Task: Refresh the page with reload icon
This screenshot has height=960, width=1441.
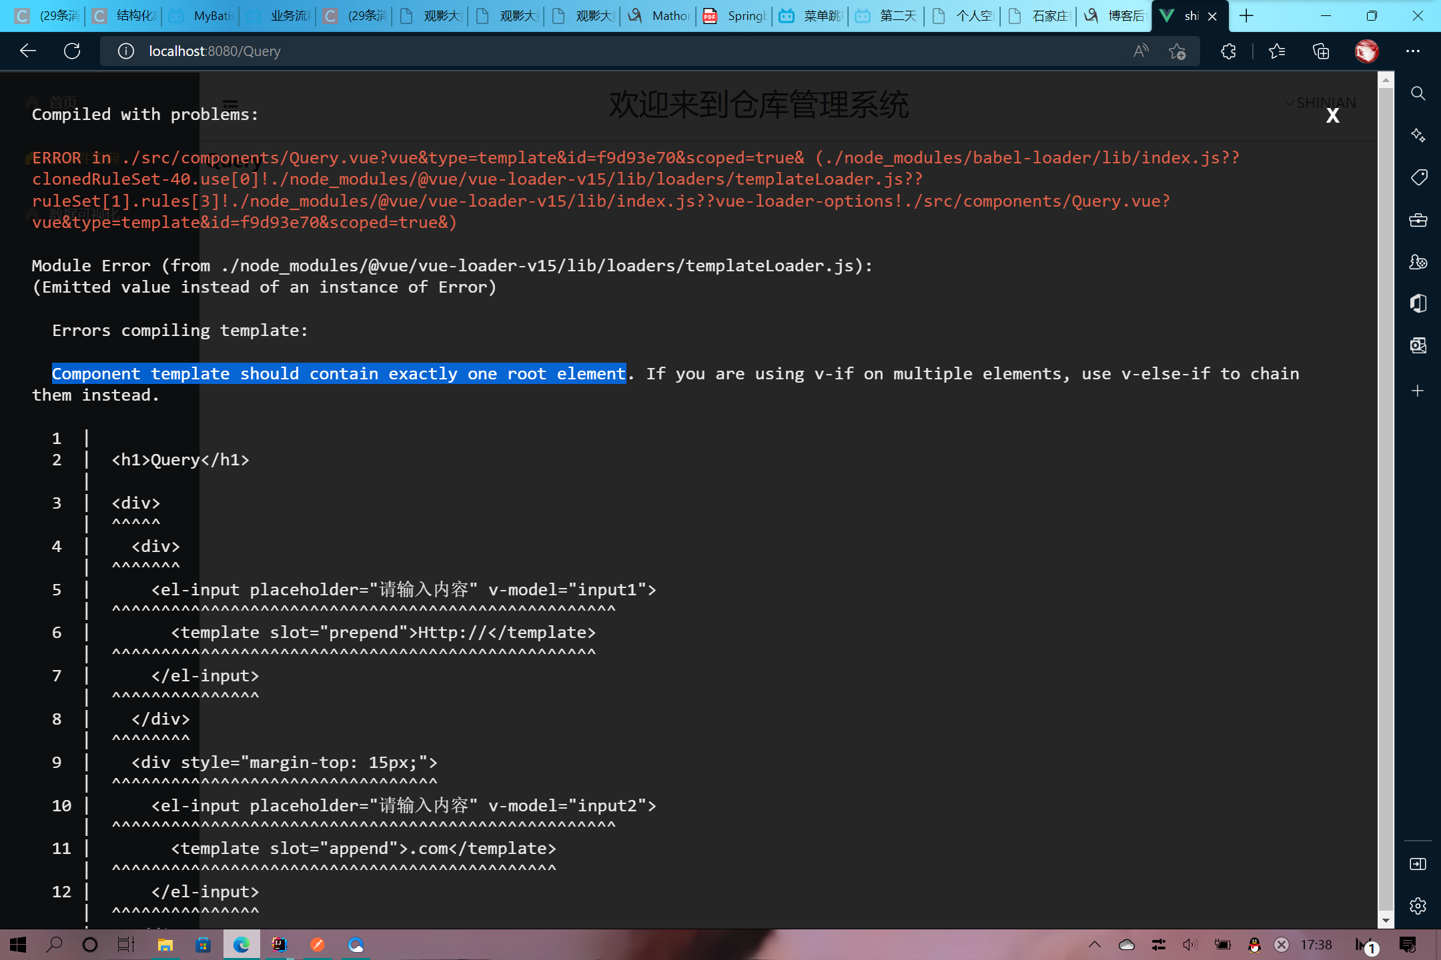Action: 72,51
